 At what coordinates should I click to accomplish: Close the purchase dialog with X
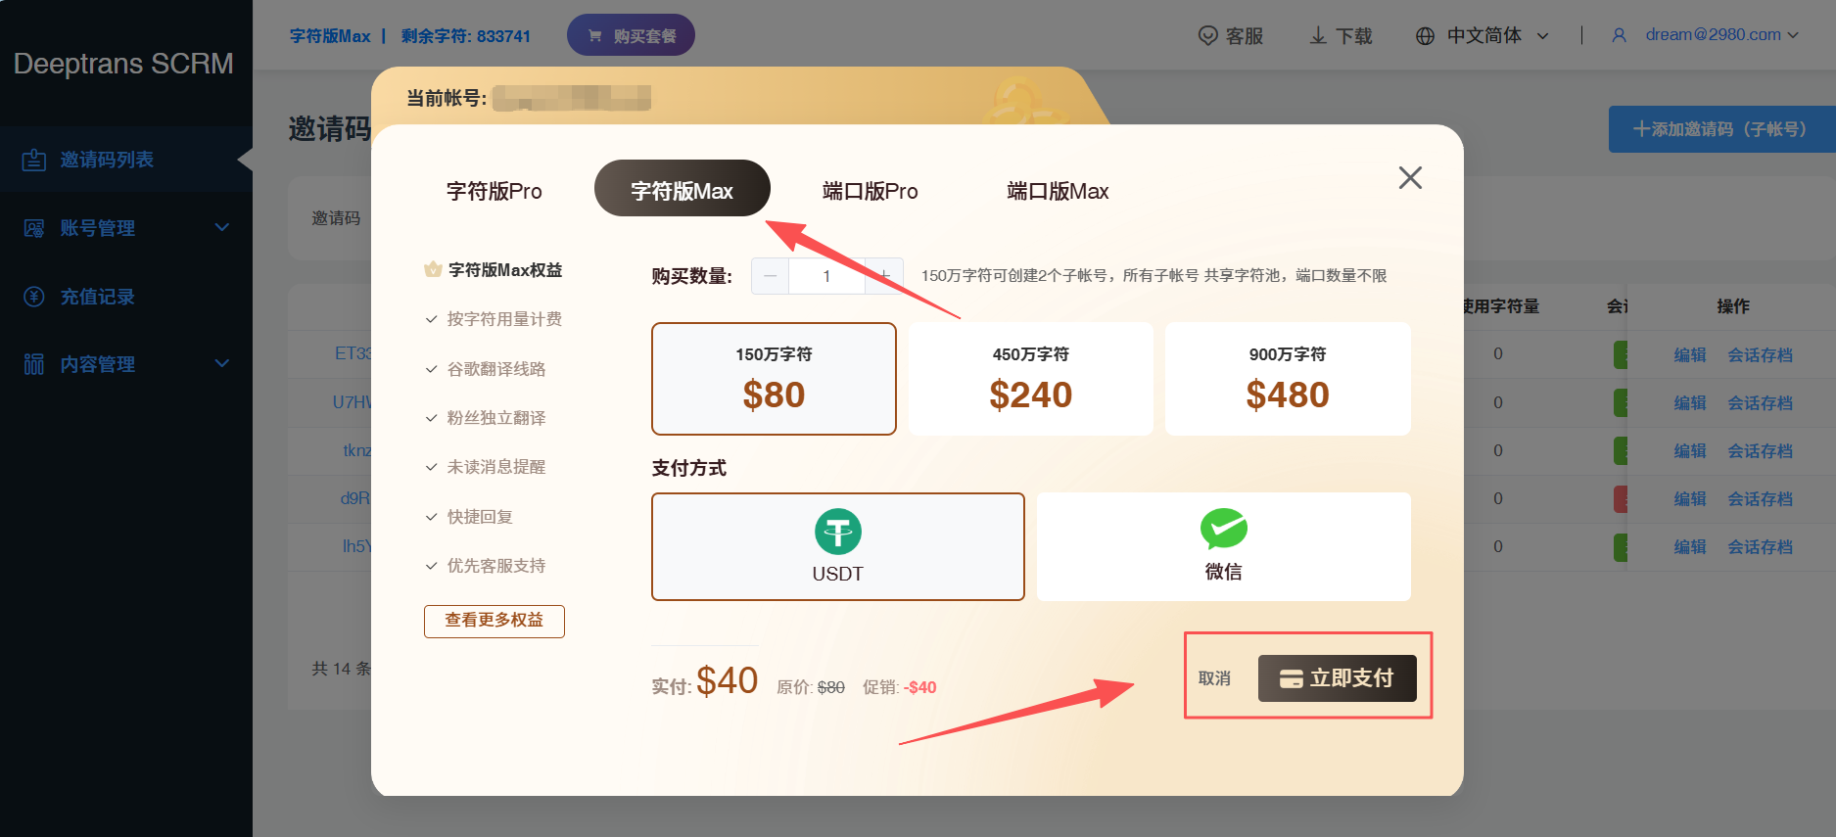(1410, 177)
